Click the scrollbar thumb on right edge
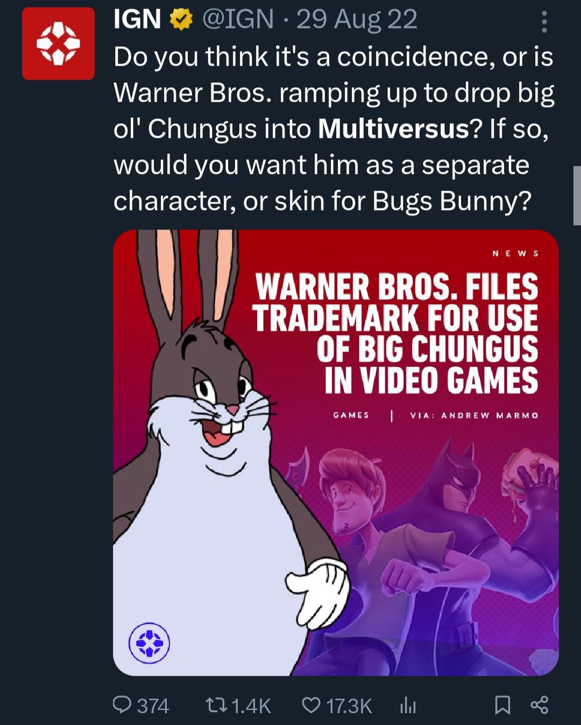 tap(577, 195)
